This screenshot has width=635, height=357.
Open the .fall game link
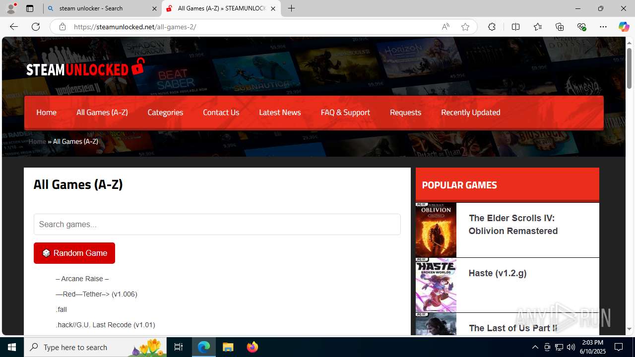(61, 309)
